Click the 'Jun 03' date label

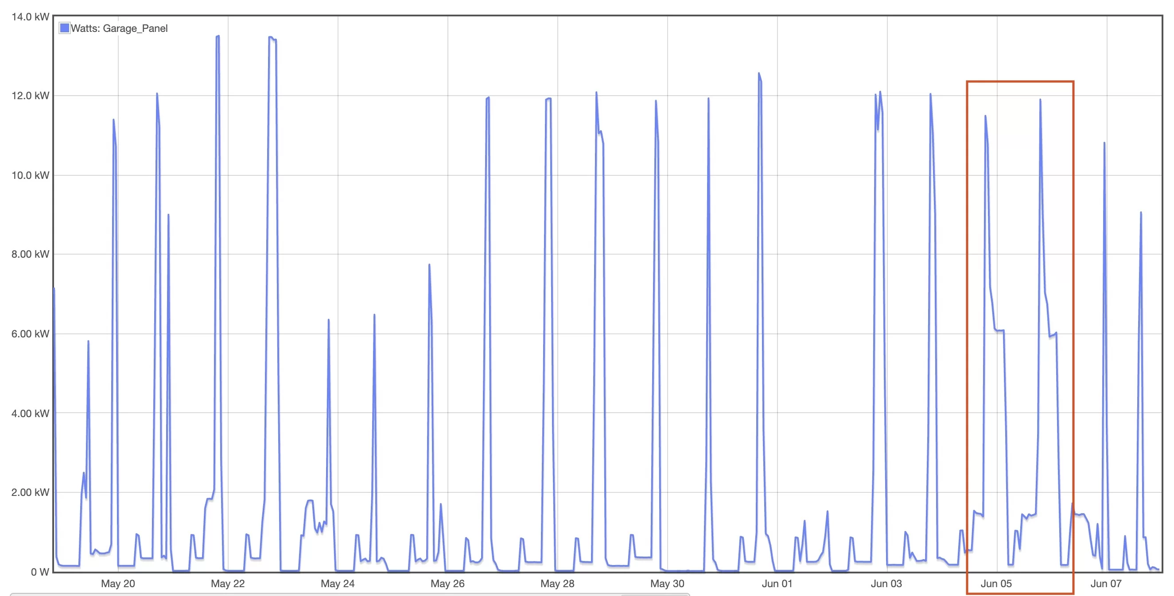click(886, 584)
